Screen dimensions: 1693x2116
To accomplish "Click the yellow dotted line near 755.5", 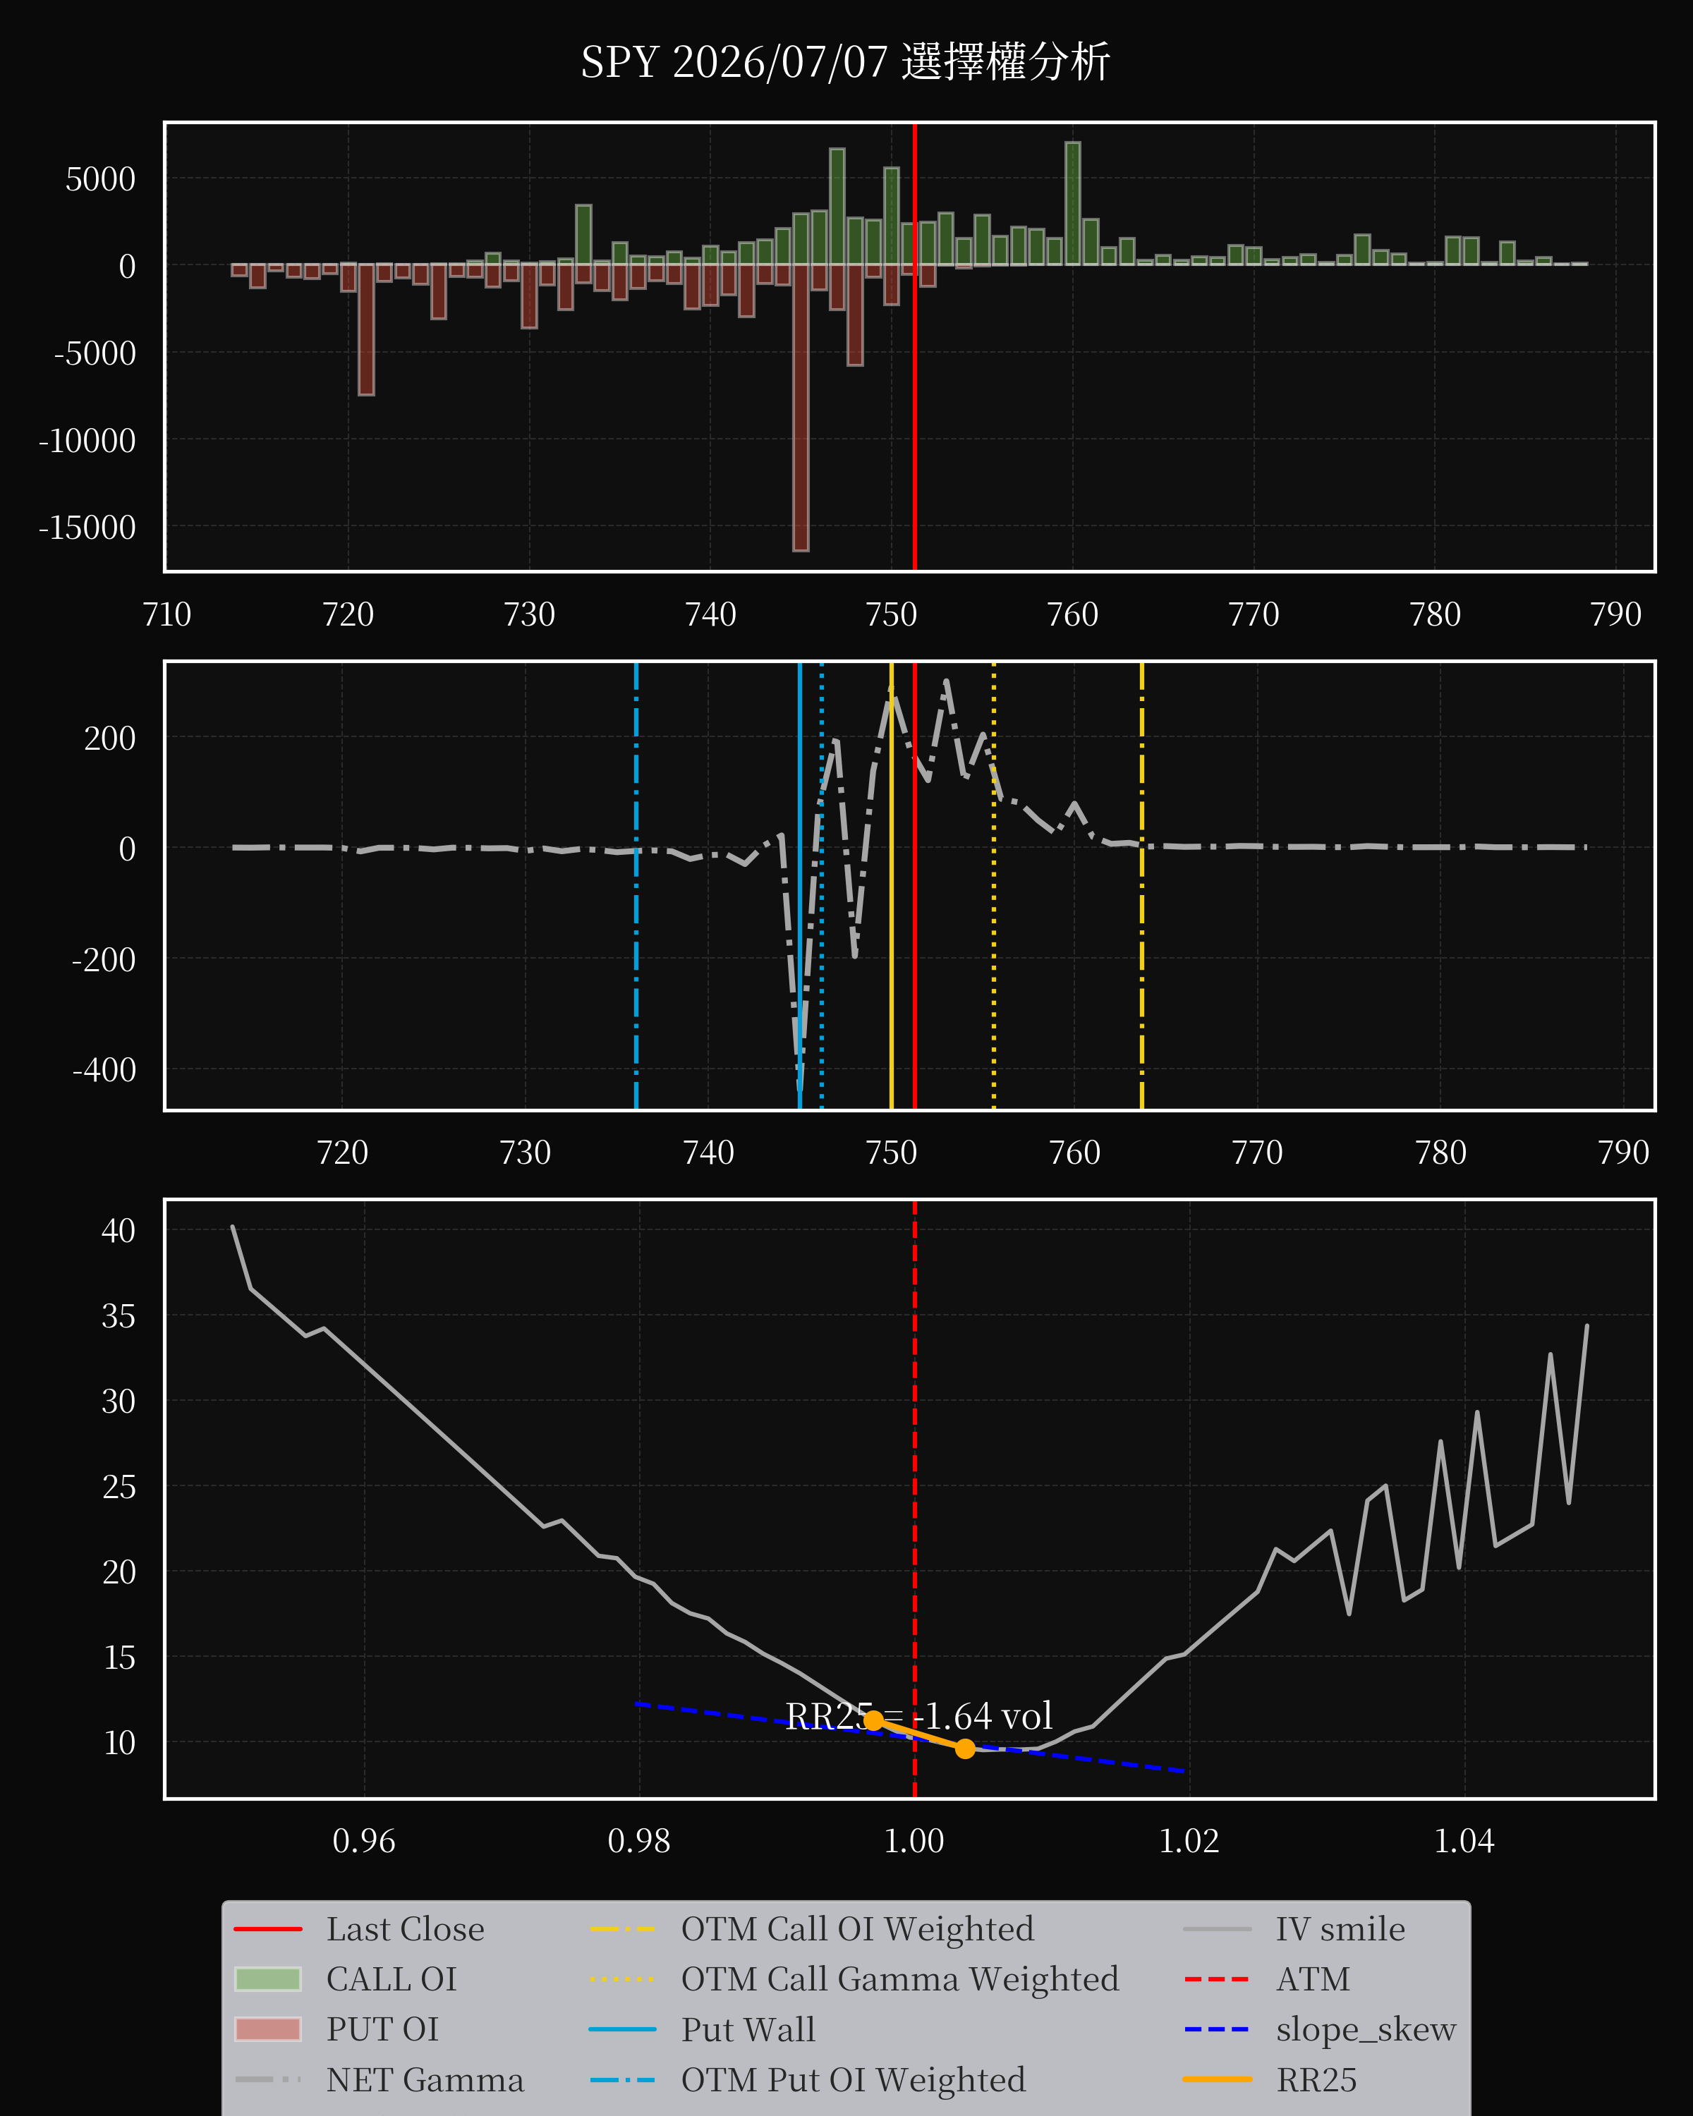I will [994, 886].
